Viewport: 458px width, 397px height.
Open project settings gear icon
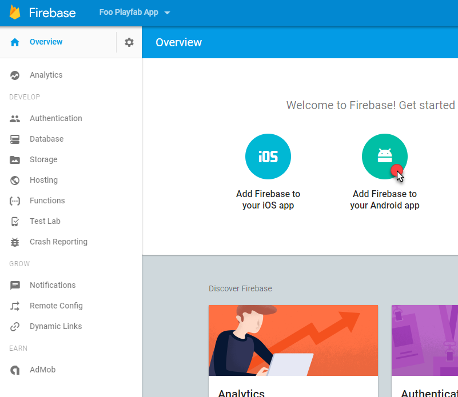(x=129, y=42)
